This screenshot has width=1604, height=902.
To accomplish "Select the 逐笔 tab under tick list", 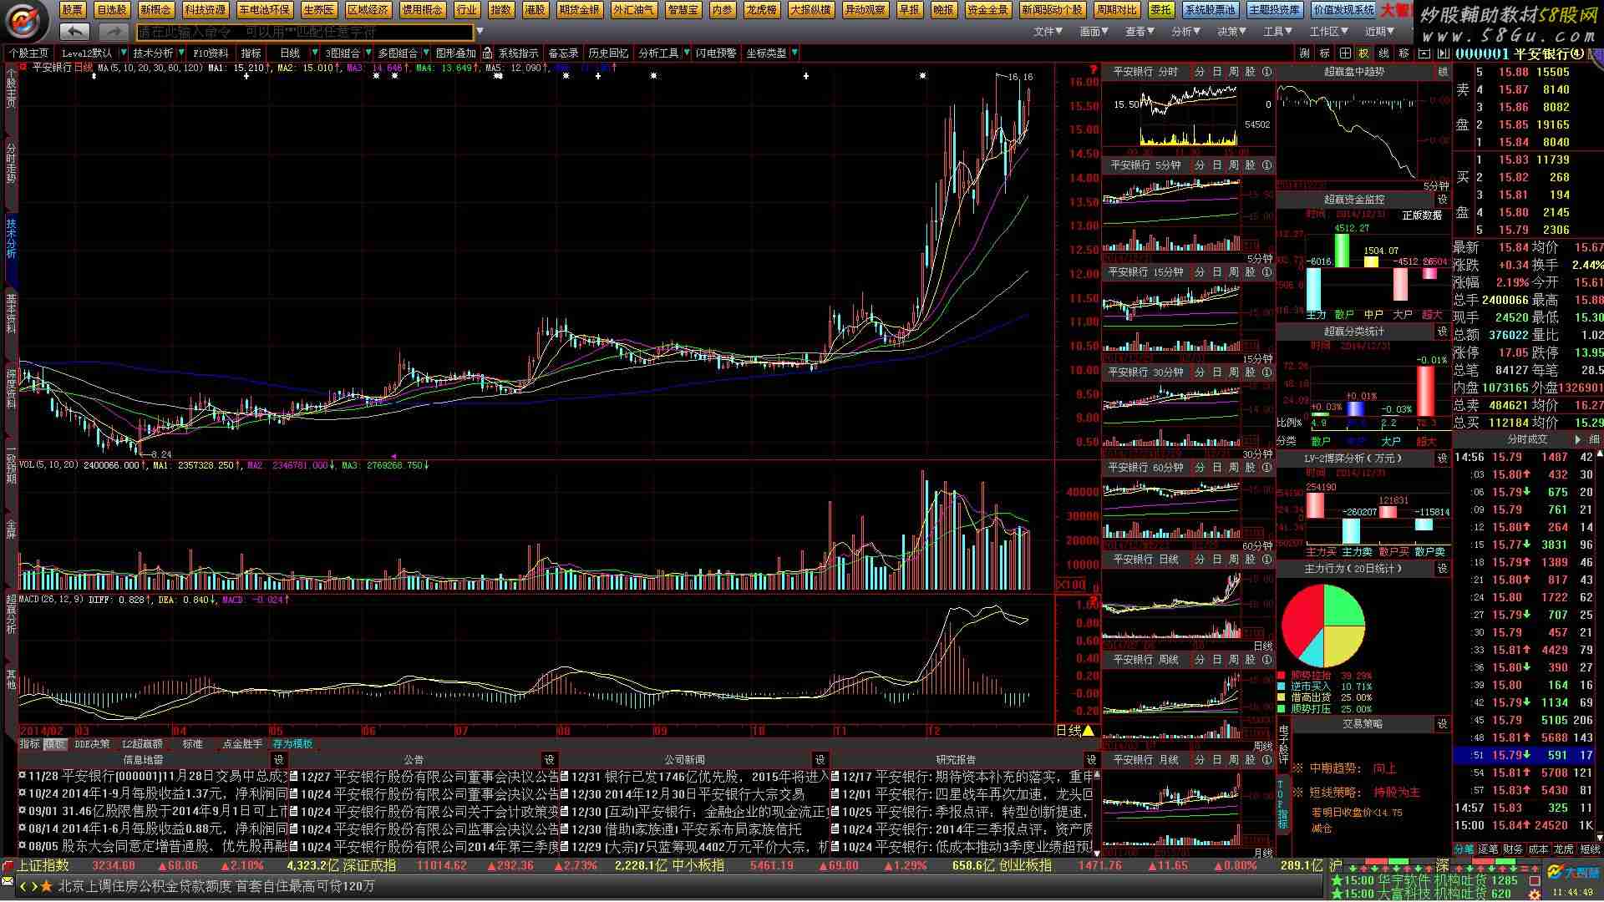I will [x=1490, y=849].
